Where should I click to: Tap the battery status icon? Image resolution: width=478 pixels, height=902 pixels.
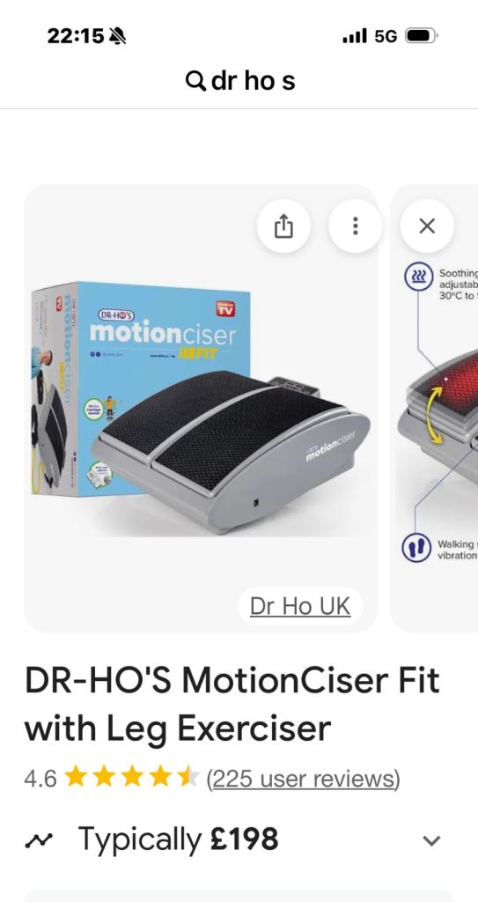coord(422,36)
